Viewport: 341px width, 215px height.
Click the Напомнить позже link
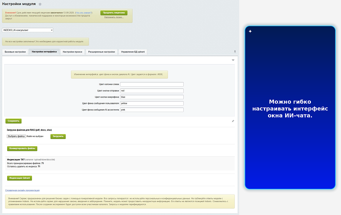(114, 17)
